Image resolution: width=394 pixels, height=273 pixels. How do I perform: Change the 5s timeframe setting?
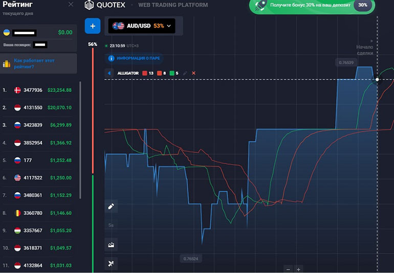pyautogui.click(x=111, y=225)
